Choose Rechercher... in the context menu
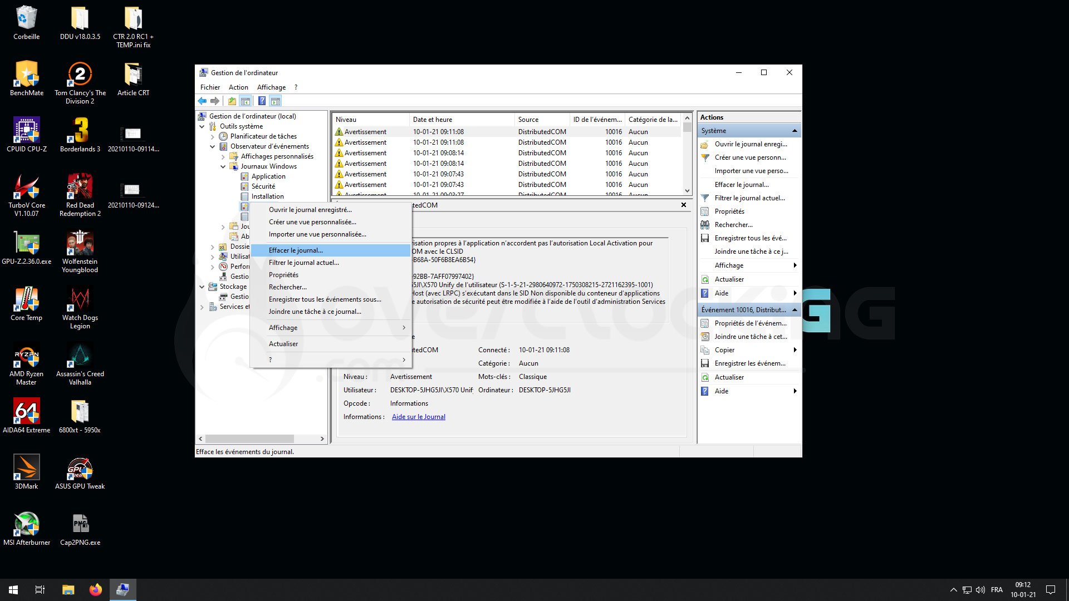This screenshot has width=1069, height=601. (331, 287)
